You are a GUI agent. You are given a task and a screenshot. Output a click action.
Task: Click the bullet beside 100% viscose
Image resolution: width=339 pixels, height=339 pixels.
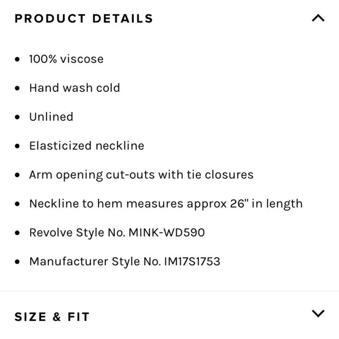[x=18, y=60]
